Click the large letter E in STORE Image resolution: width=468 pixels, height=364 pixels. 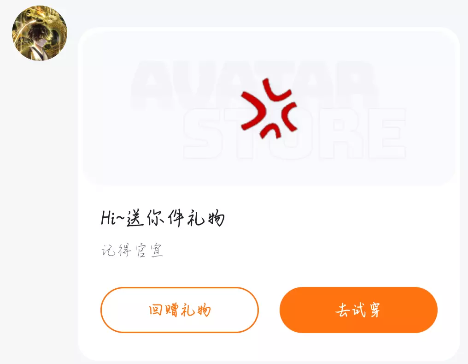tap(386, 134)
